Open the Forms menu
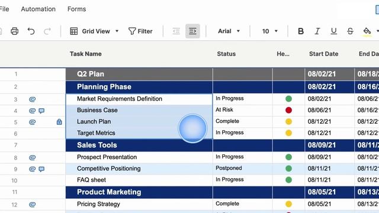Viewport: 379px width, 213px height. point(76,9)
